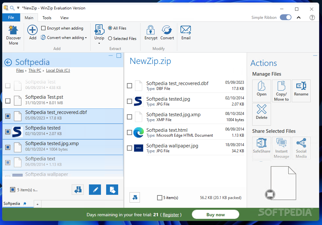Click the unzip button below the Softpedia files list

(78, 190)
